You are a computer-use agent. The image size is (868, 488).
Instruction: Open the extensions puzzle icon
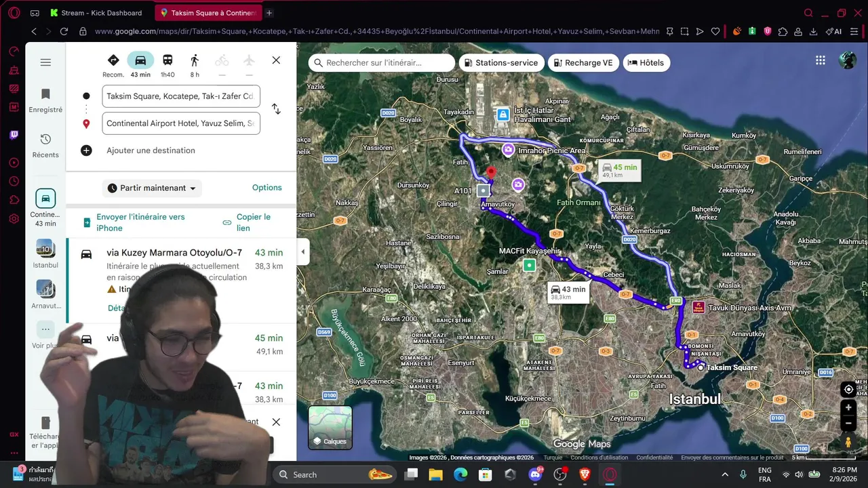point(783,31)
